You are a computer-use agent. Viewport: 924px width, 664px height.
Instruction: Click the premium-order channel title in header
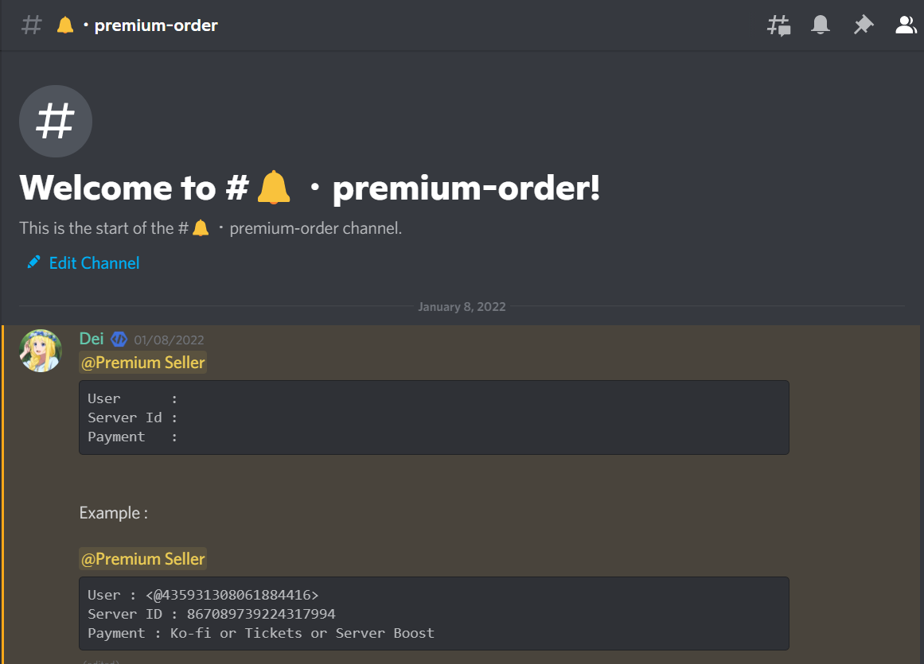point(156,25)
